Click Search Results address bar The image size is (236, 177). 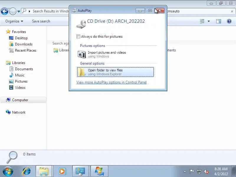tap(45, 11)
